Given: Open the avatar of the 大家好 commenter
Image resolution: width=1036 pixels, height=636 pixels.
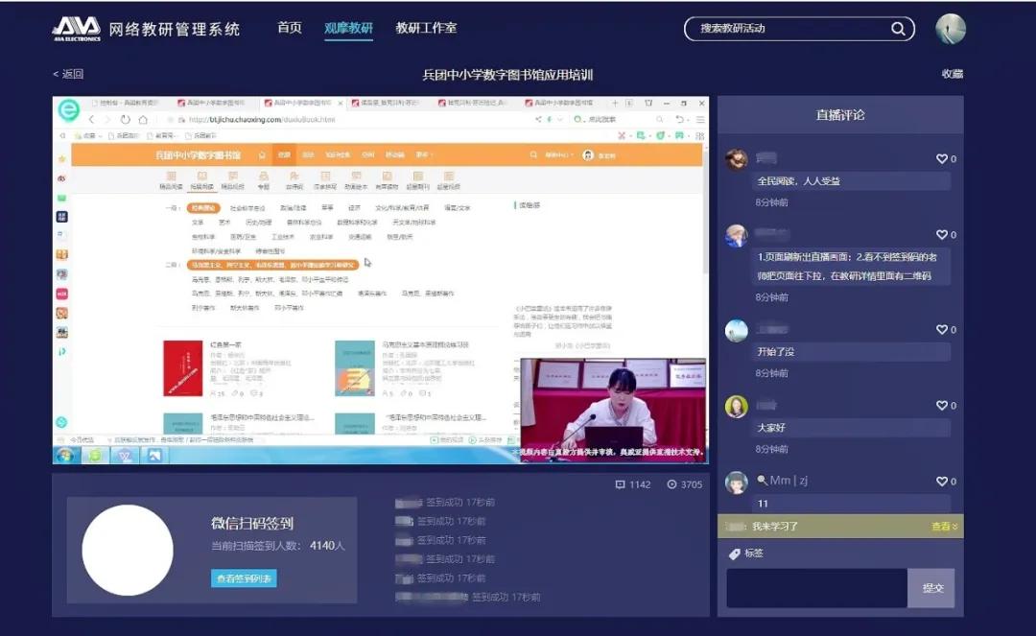Looking at the screenshot, I should pos(736,407).
